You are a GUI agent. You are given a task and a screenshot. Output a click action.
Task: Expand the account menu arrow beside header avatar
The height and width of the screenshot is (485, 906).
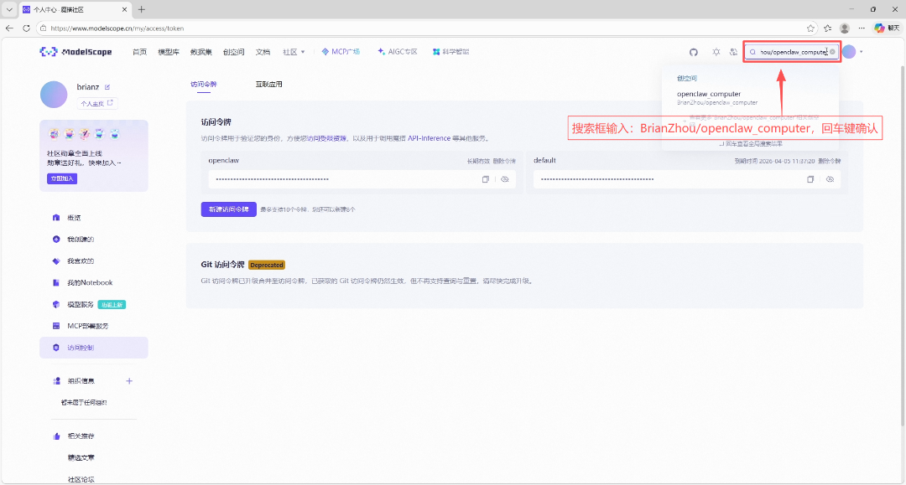coord(861,52)
